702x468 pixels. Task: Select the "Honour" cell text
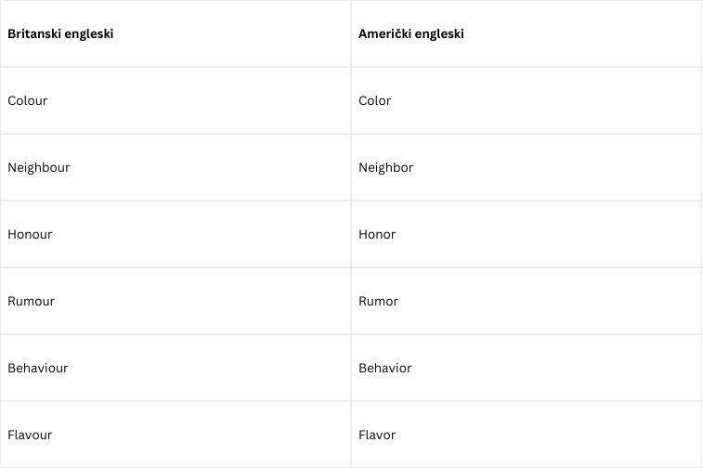[x=30, y=234]
